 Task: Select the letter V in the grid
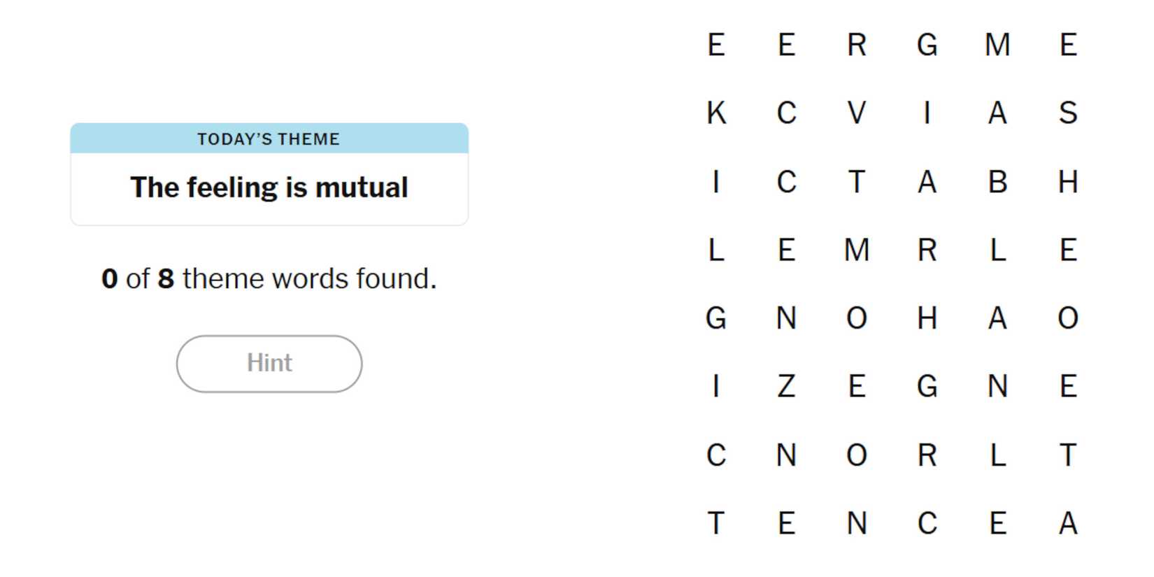click(x=857, y=113)
